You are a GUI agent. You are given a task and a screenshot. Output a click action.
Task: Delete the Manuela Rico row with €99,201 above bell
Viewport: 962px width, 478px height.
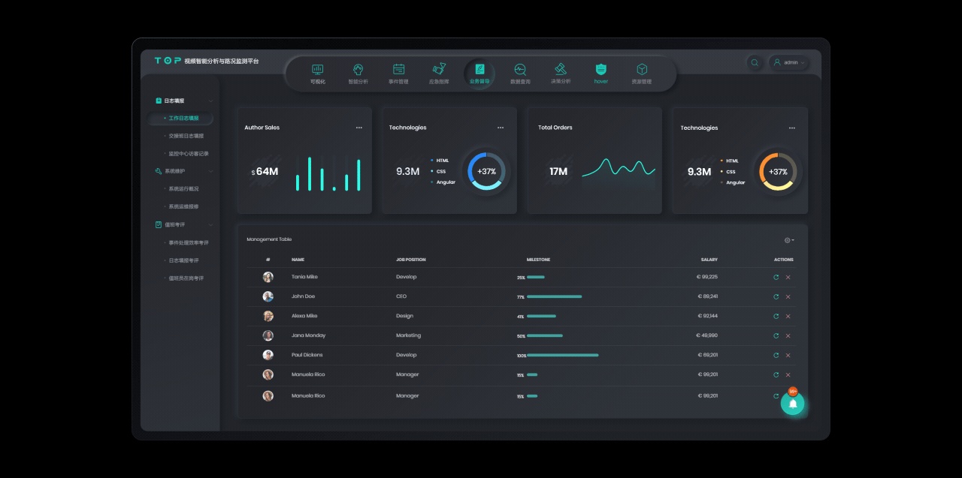(x=788, y=374)
